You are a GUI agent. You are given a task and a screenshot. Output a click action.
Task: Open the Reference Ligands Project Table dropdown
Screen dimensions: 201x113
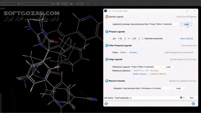[x=146, y=67]
